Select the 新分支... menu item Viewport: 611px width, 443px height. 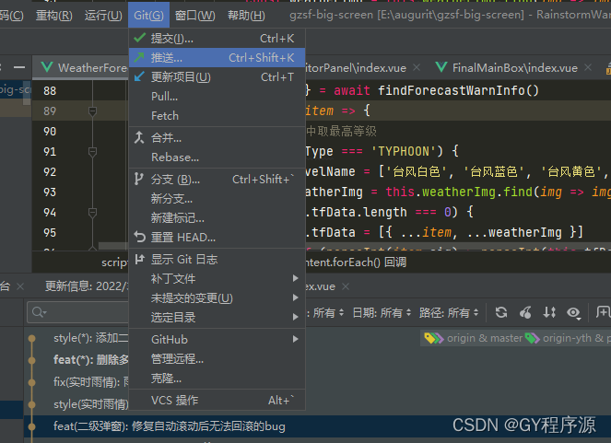[x=217, y=199]
